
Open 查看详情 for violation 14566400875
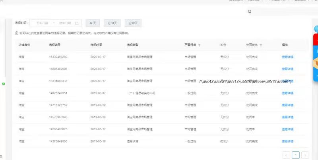click(287, 129)
